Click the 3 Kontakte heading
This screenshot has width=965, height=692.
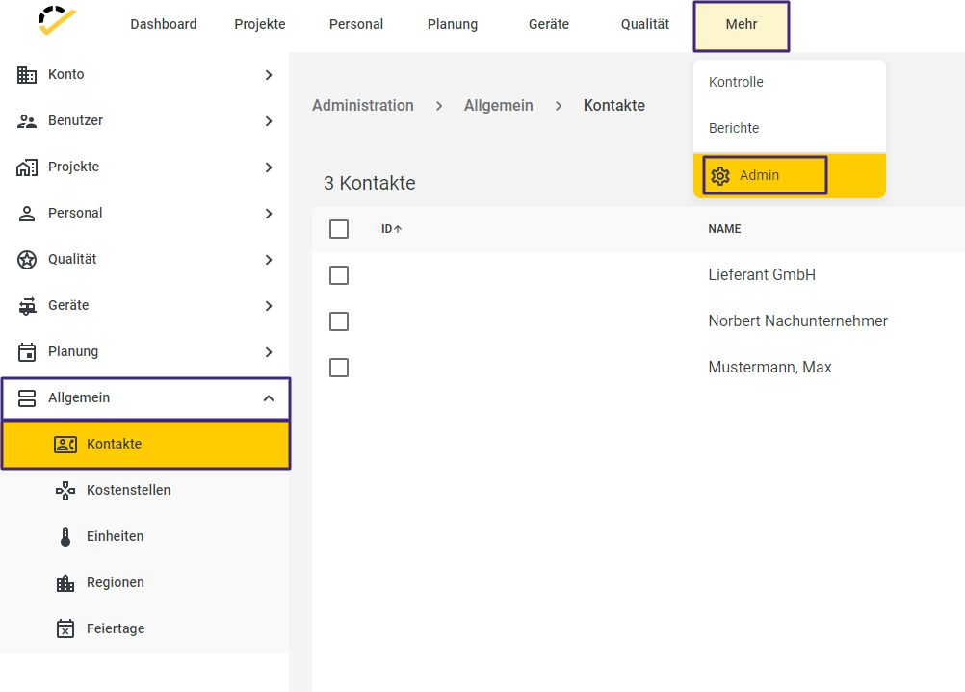coord(369,183)
